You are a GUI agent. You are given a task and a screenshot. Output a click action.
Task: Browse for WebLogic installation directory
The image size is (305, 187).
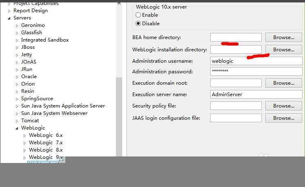click(x=283, y=50)
